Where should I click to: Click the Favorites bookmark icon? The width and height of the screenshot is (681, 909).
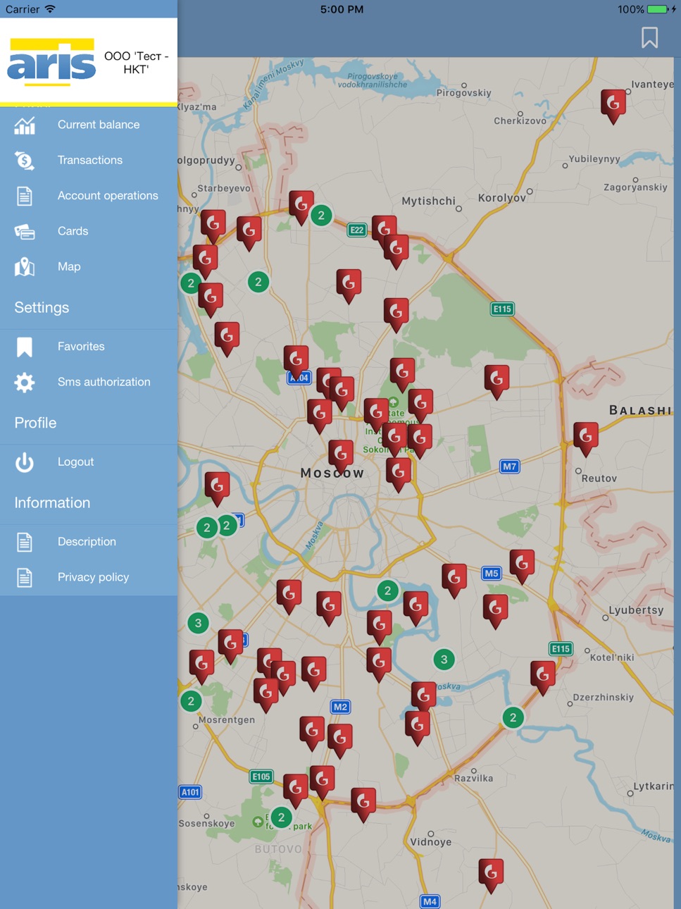(25, 347)
